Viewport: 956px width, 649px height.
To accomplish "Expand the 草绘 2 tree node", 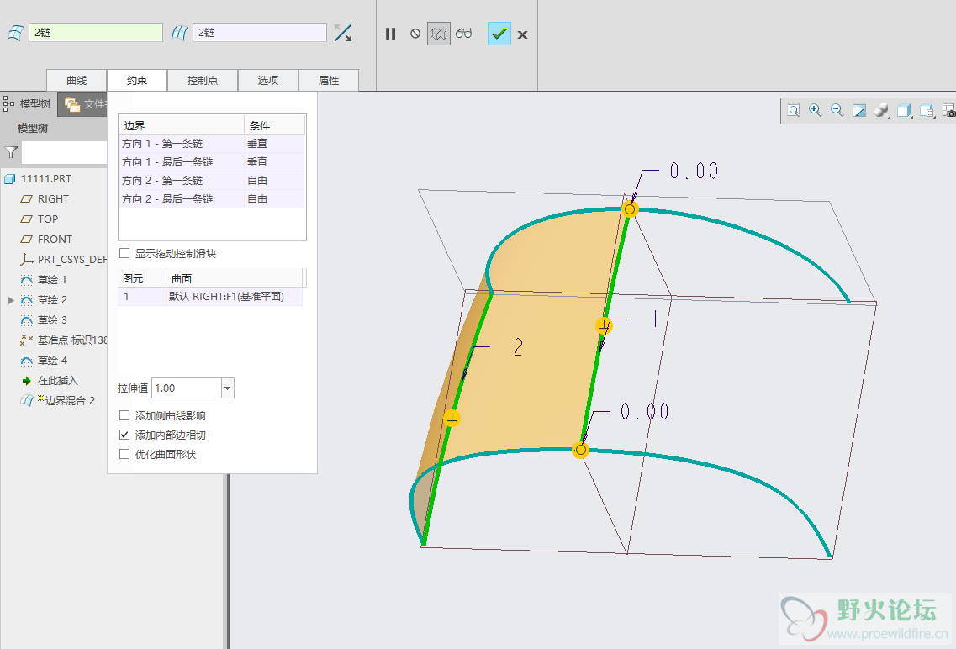I will click(x=10, y=300).
